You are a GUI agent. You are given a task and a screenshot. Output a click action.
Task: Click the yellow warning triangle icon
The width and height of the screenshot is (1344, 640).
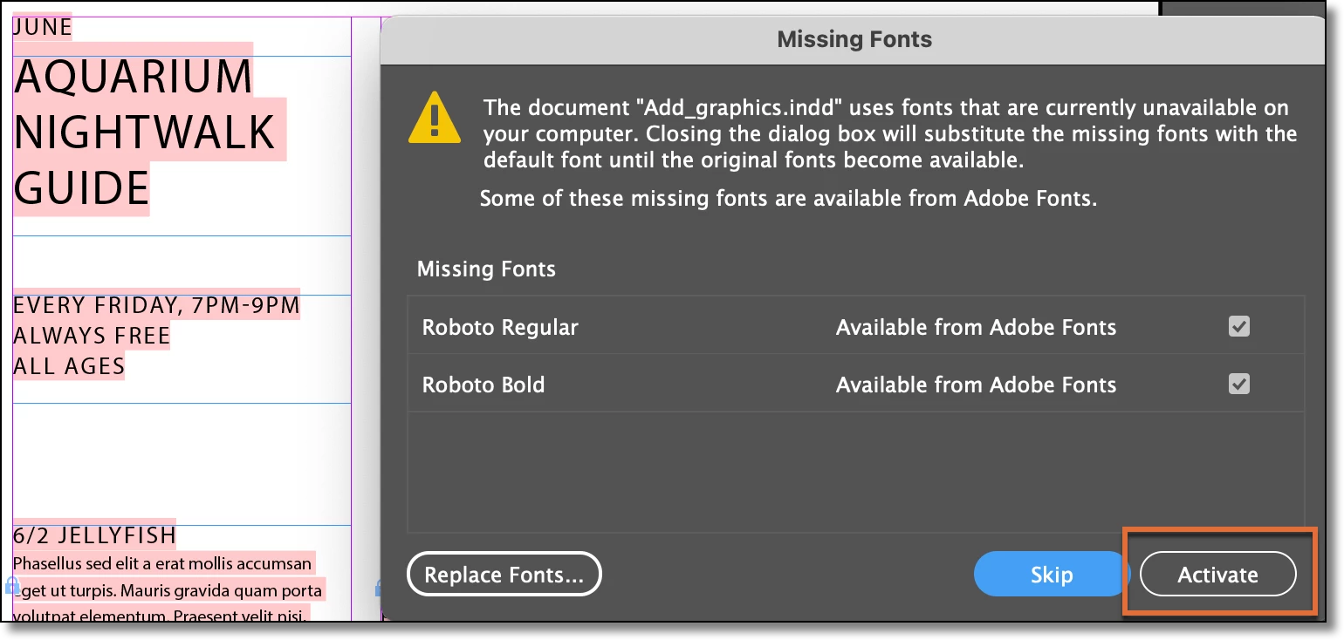tap(434, 119)
